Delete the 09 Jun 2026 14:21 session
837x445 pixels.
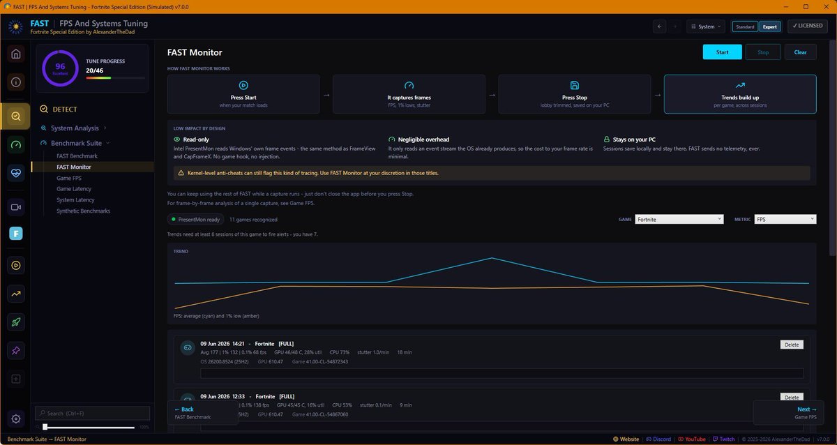pyautogui.click(x=792, y=345)
